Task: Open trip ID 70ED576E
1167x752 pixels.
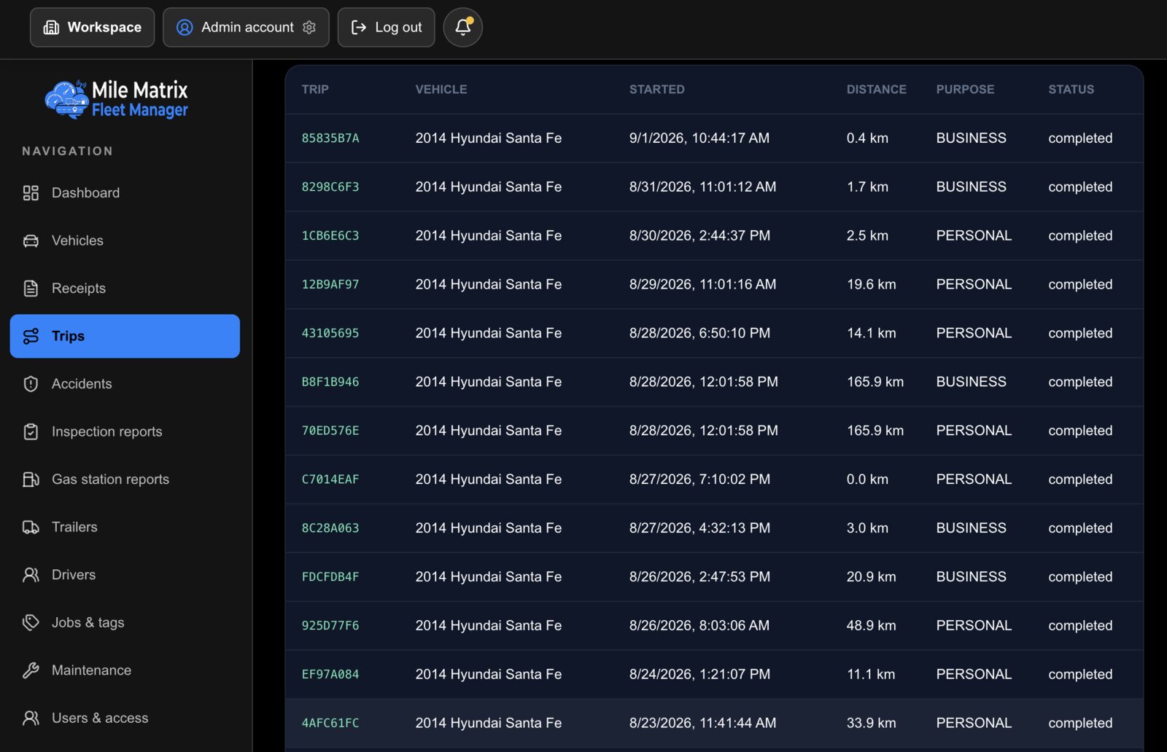Action: 330,431
